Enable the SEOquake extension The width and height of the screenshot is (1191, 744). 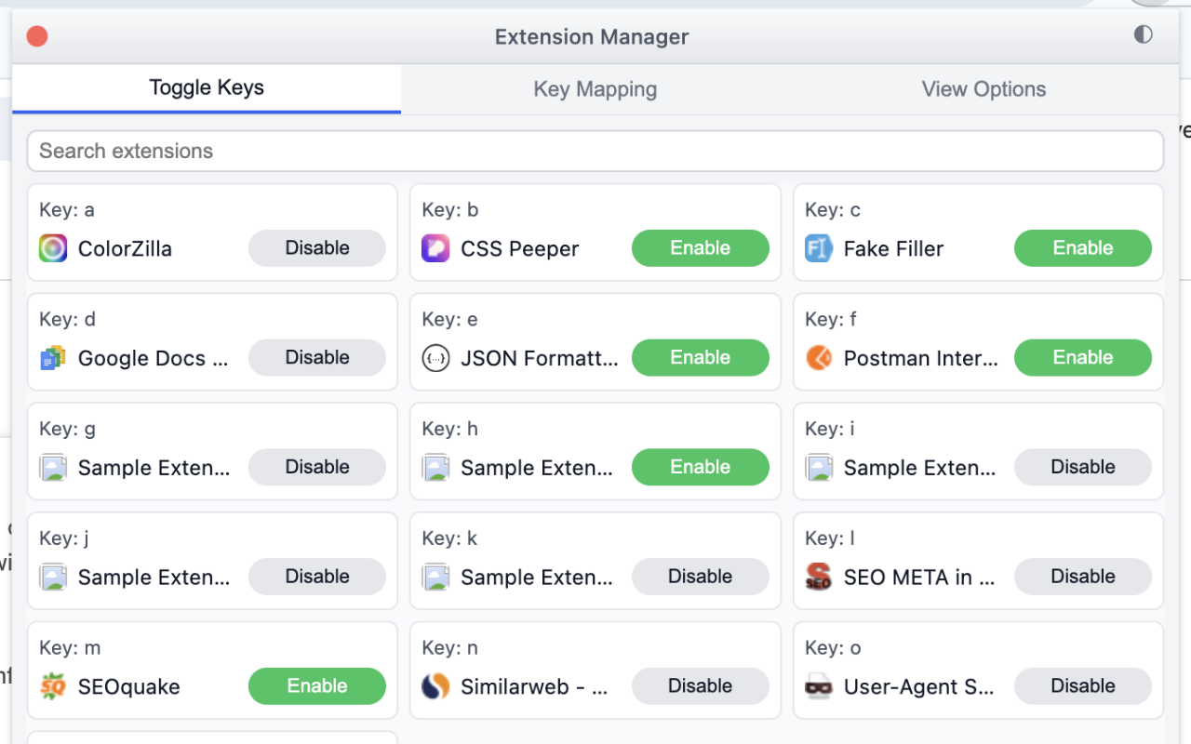pos(317,686)
